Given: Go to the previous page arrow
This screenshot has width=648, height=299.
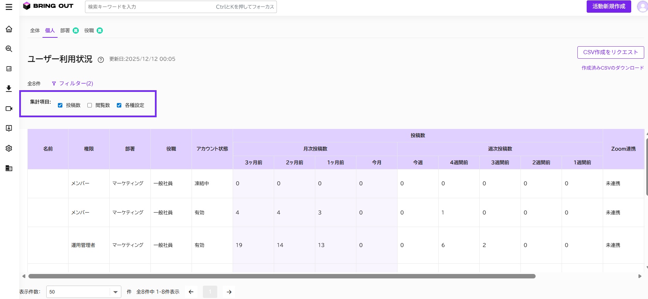Looking at the screenshot, I should coord(191,292).
